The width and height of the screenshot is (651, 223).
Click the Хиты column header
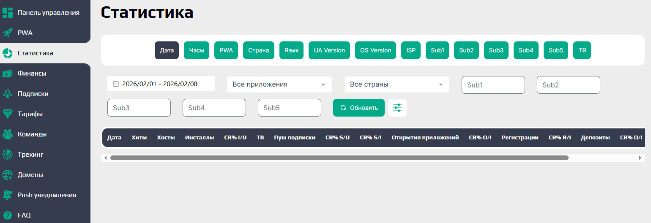click(x=139, y=138)
